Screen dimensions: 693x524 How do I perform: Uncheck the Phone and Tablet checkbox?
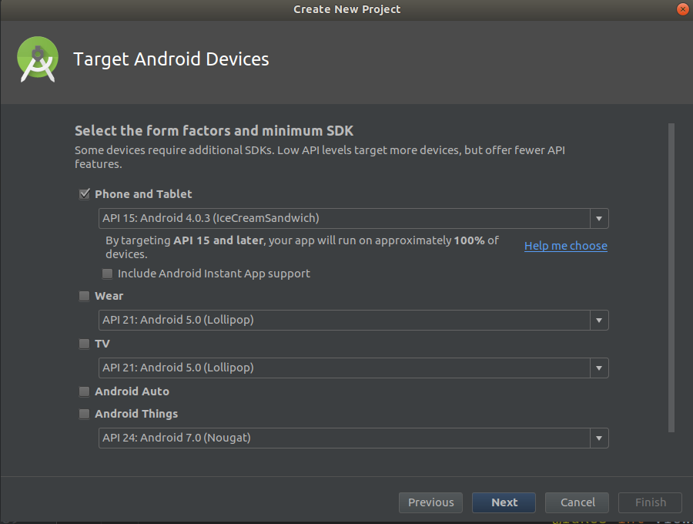85,194
